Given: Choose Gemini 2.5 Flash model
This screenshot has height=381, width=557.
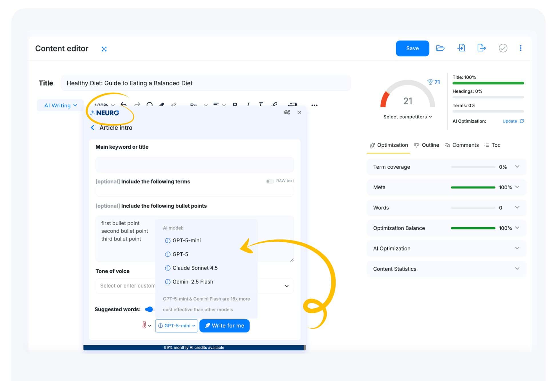Looking at the screenshot, I should pyautogui.click(x=189, y=282).
